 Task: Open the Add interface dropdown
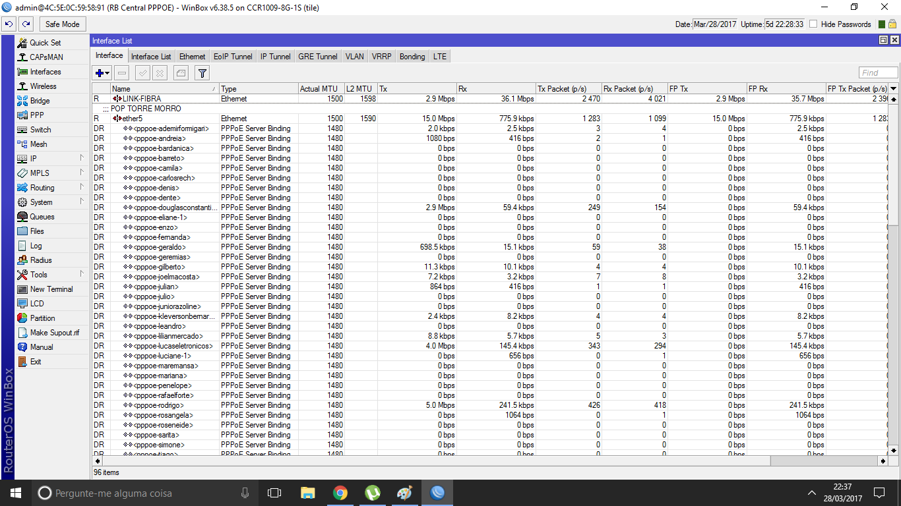tap(102, 73)
